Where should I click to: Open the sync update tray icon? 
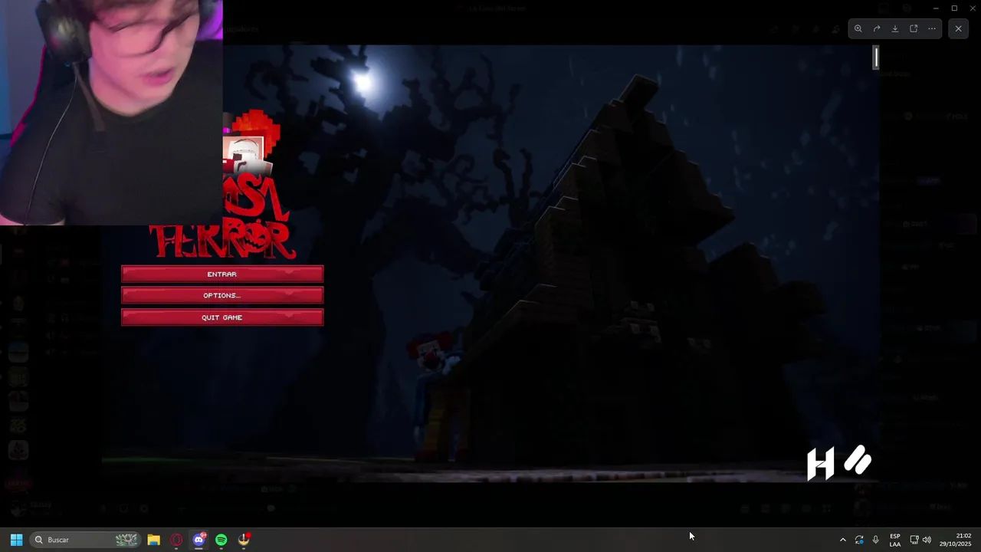click(859, 540)
